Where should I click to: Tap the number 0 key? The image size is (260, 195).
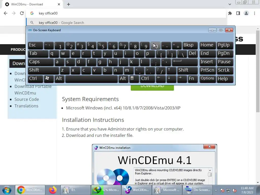pos(155,45)
